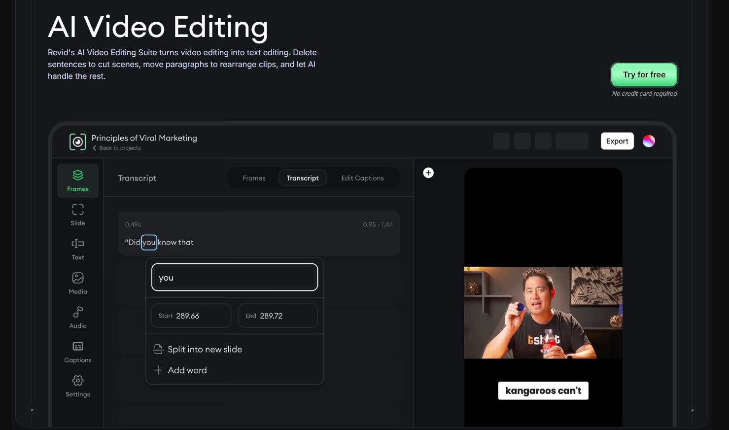Screen dimensions: 729x430
Task: Click the "kangaroos can't" caption overlay
Action: click(x=543, y=391)
